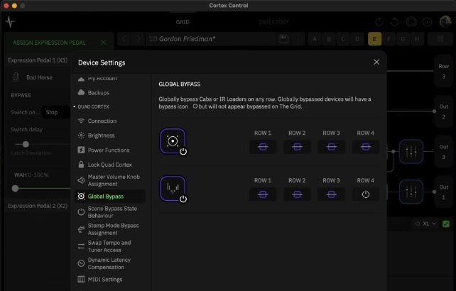Go to next preset arrow
Image resolution: width=456 pixels, height=291 pixels.
coord(138,39)
